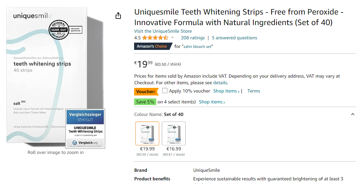360x184 pixels.
Task: Click the Vergleichssieger badge on the image
Action: [85, 128]
